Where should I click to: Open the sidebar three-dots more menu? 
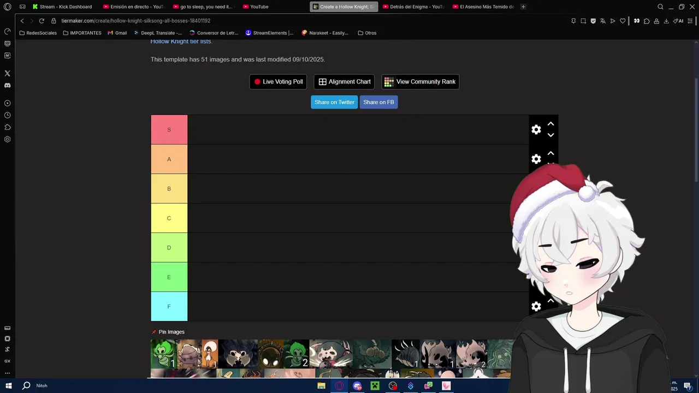click(x=7, y=373)
